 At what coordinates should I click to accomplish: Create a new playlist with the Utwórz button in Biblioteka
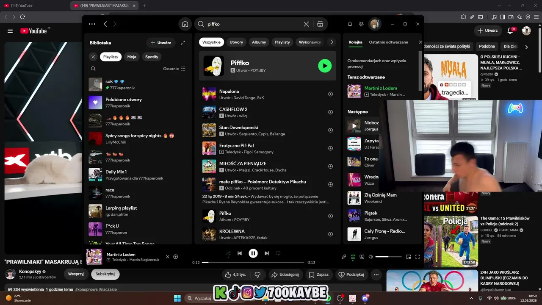161,43
